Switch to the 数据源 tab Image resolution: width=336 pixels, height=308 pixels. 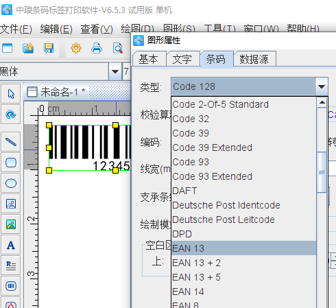(x=254, y=59)
